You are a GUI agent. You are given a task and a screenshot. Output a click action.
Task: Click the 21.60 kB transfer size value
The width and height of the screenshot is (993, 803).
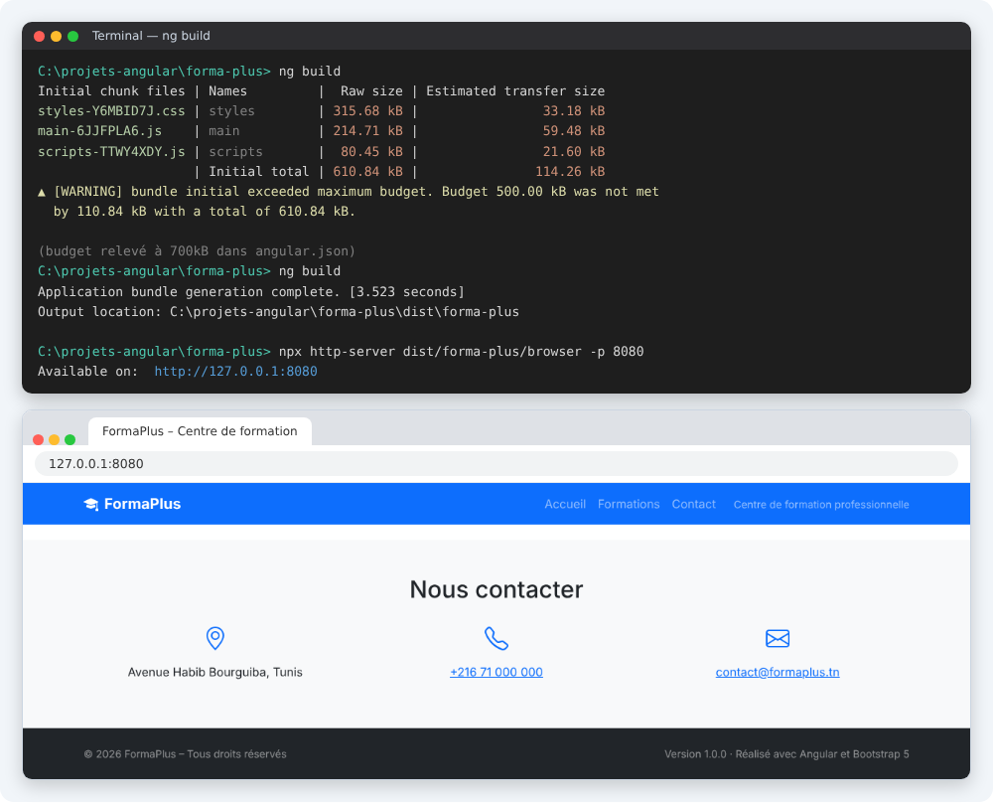574,152
